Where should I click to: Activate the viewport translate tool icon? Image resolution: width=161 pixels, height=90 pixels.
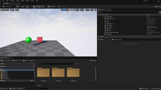coord(64,10)
